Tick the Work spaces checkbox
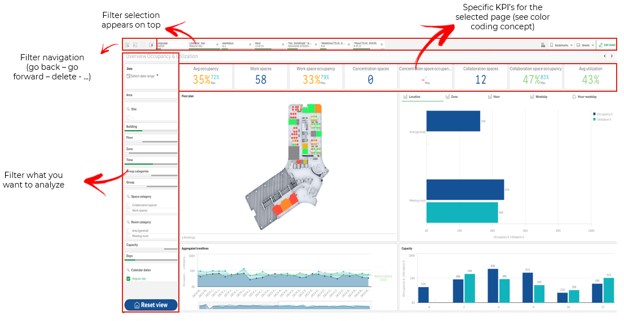The height and width of the screenshot is (321, 624). pos(128,211)
